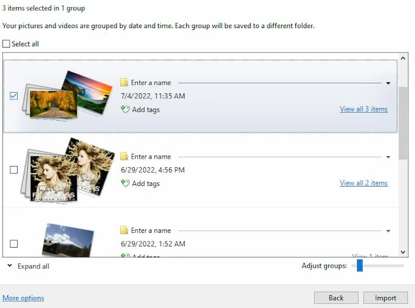The height and width of the screenshot is (308, 415).
Task: Enable the Select all checkbox
Action: 7,44
